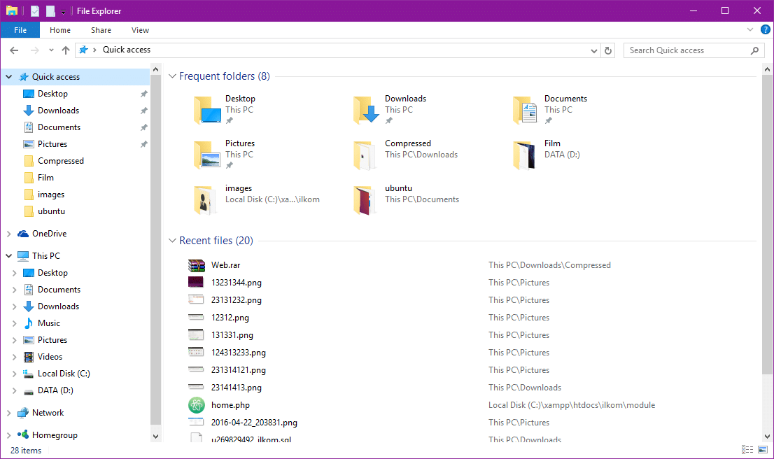Select the 13231344.png thumbnail
Screen dimensions: 774x459
pos(196,282)
